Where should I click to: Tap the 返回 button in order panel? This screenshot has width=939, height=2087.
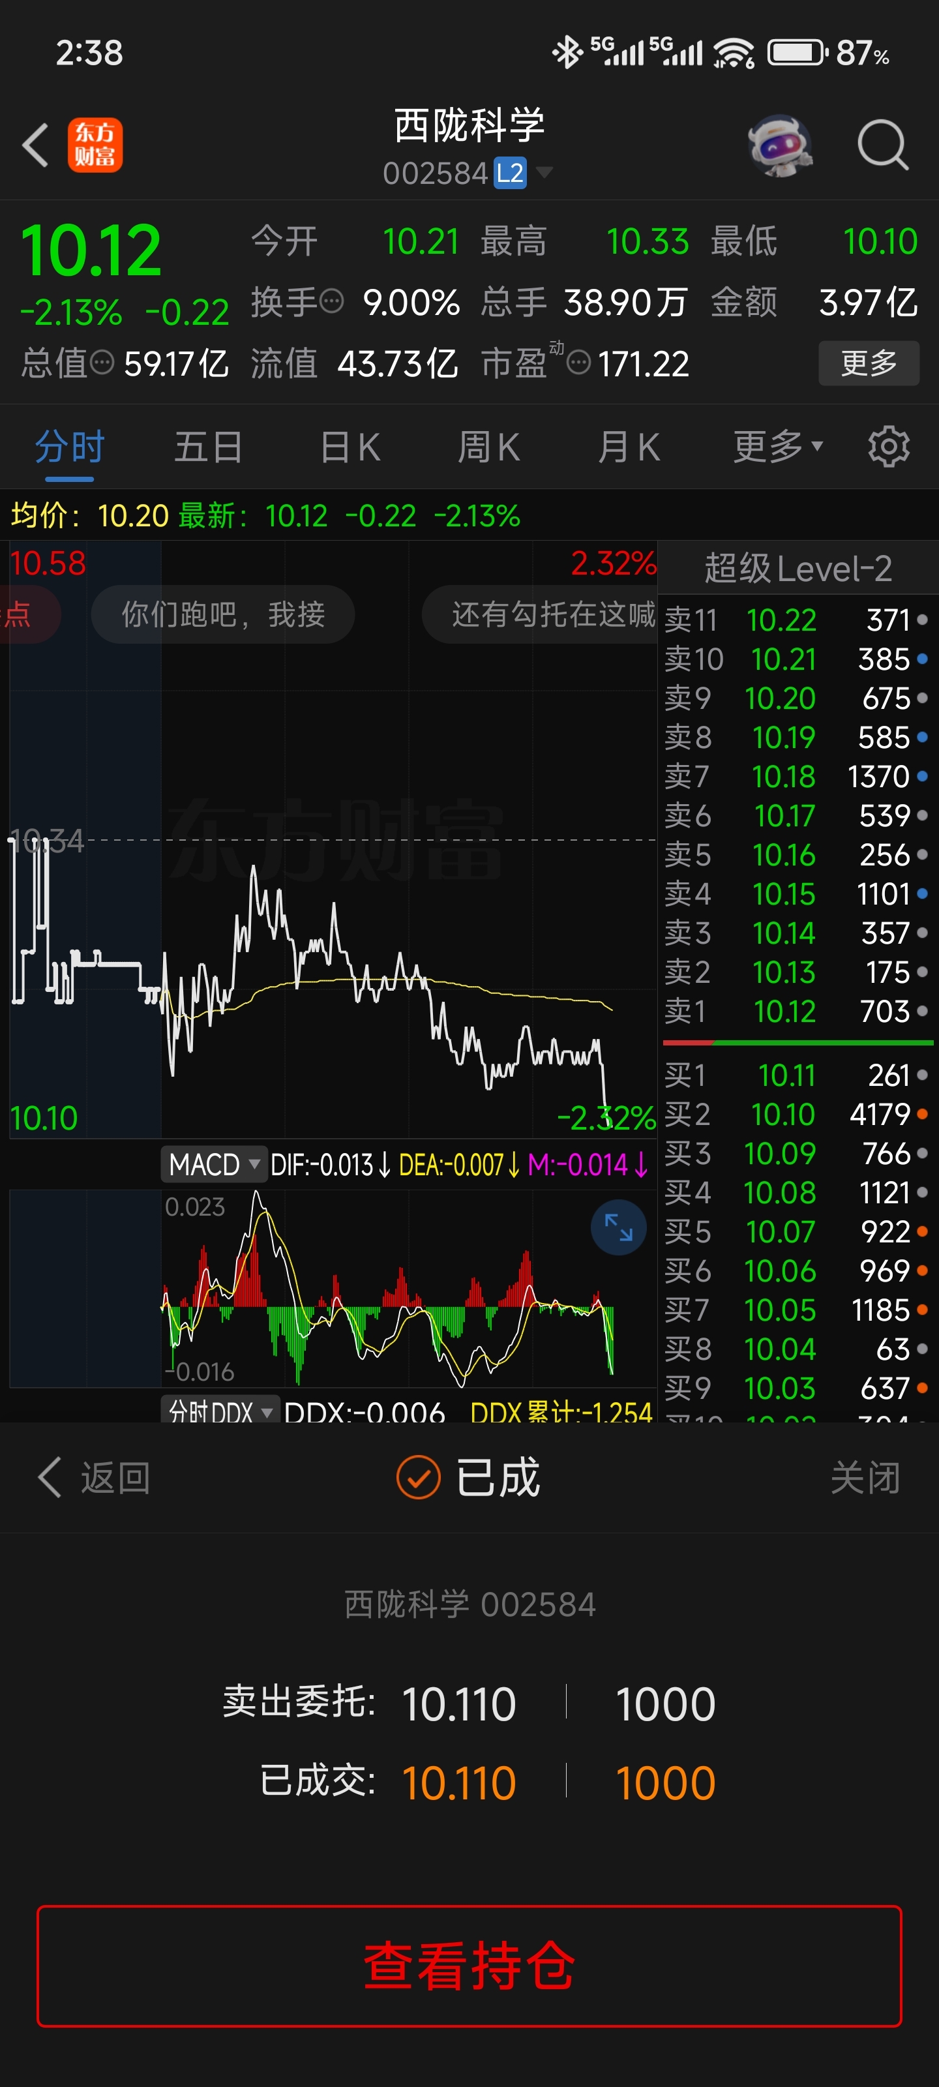93,1478
